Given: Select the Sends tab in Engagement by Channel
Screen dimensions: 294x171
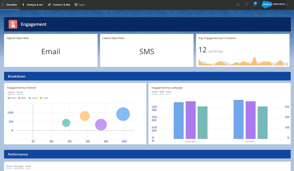Looking at the screenshot, I should (20, 92).
